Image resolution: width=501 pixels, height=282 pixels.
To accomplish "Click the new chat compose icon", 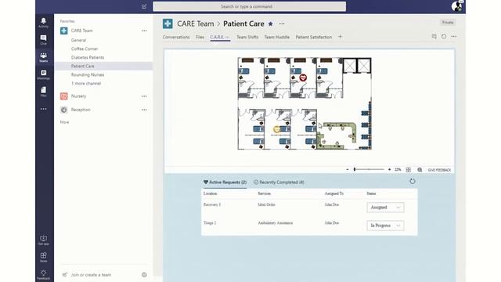I will (x=144, y=6).
